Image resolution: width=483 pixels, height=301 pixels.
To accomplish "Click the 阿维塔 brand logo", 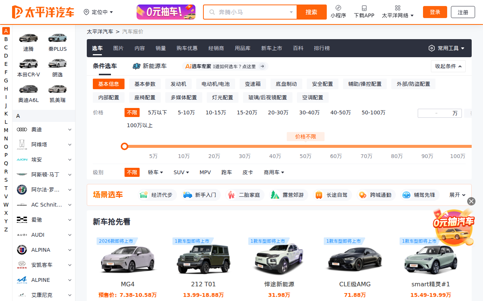I will tap(22, 144).
